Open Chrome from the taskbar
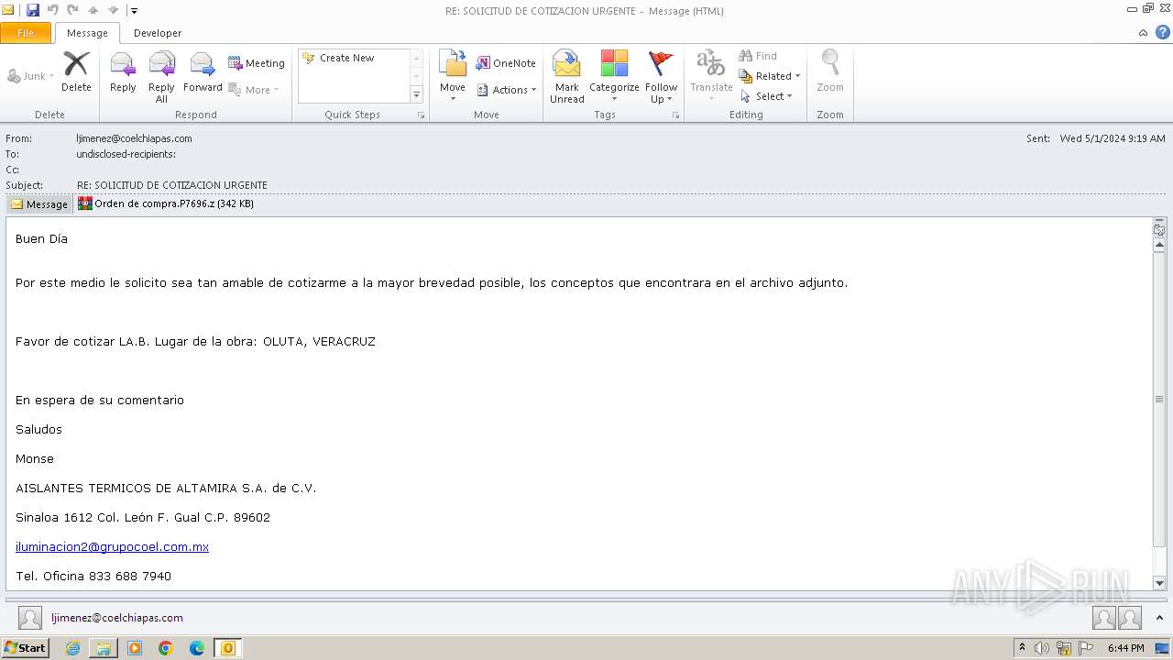Screen dimensions: 1173x660 166,648
